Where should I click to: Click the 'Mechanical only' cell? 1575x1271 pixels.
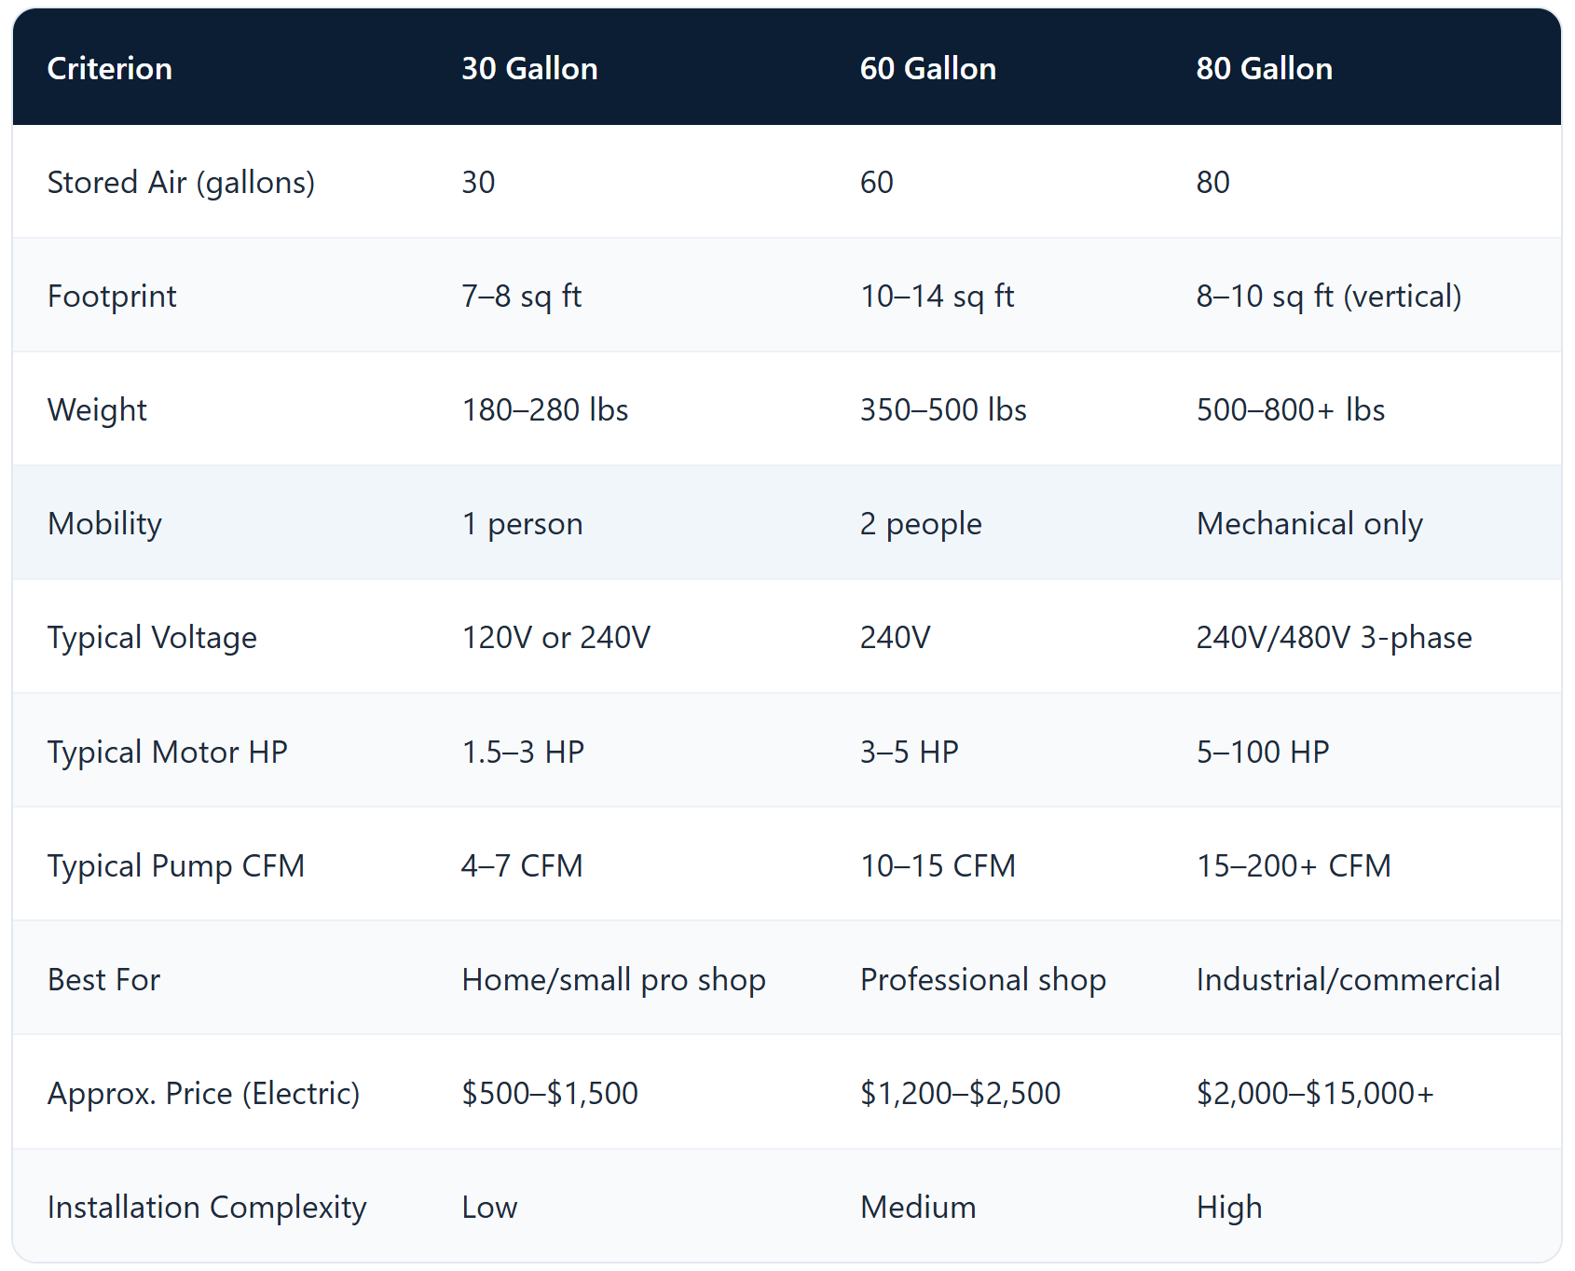[1309, 524]
